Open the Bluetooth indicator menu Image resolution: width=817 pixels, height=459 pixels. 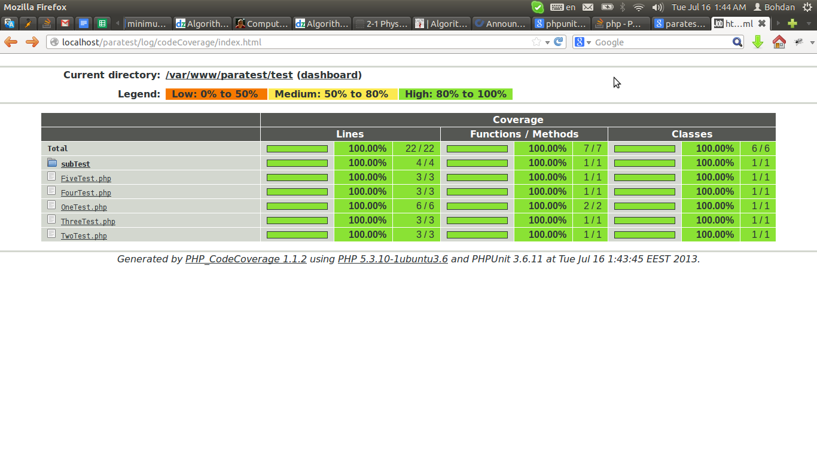(622, 7)
